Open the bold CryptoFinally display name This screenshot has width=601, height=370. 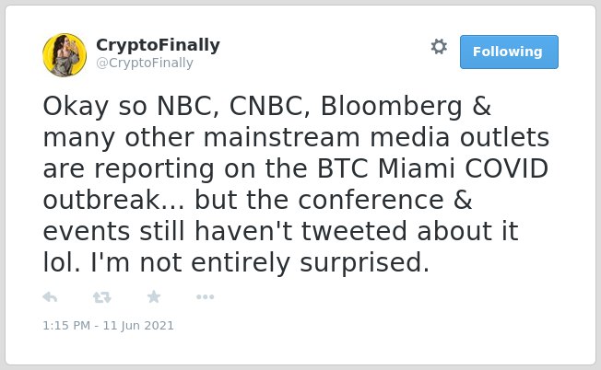tap(158, 45)
